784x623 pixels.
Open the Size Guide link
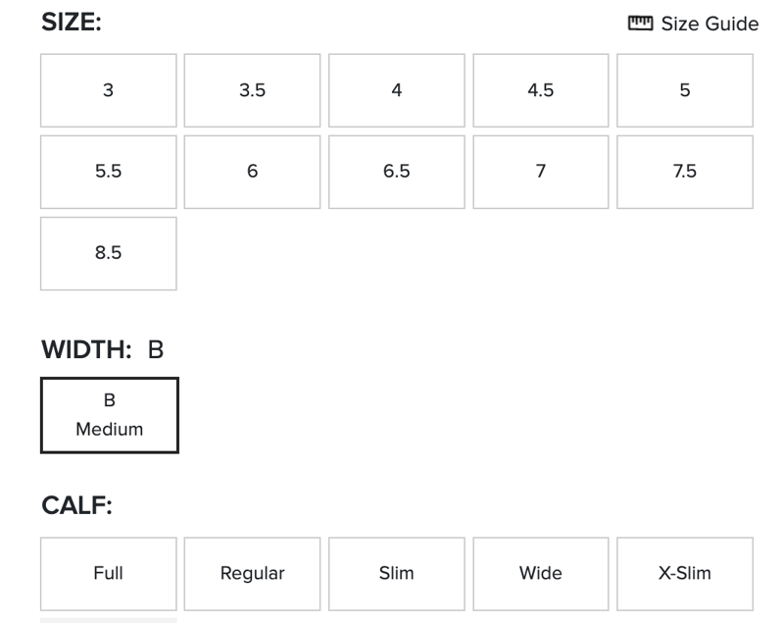pyautogui.click(x=709, y=24)
